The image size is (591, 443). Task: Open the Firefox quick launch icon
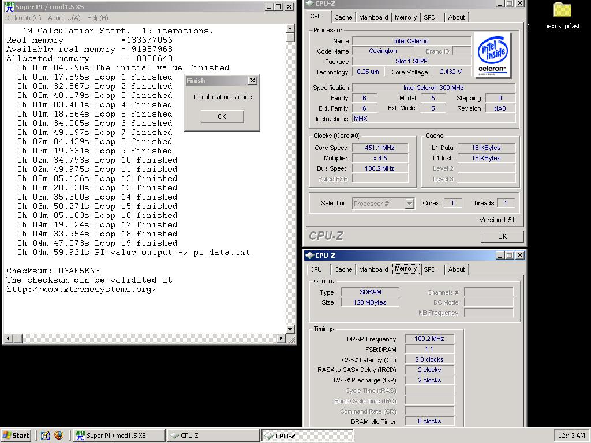(59, 436)
